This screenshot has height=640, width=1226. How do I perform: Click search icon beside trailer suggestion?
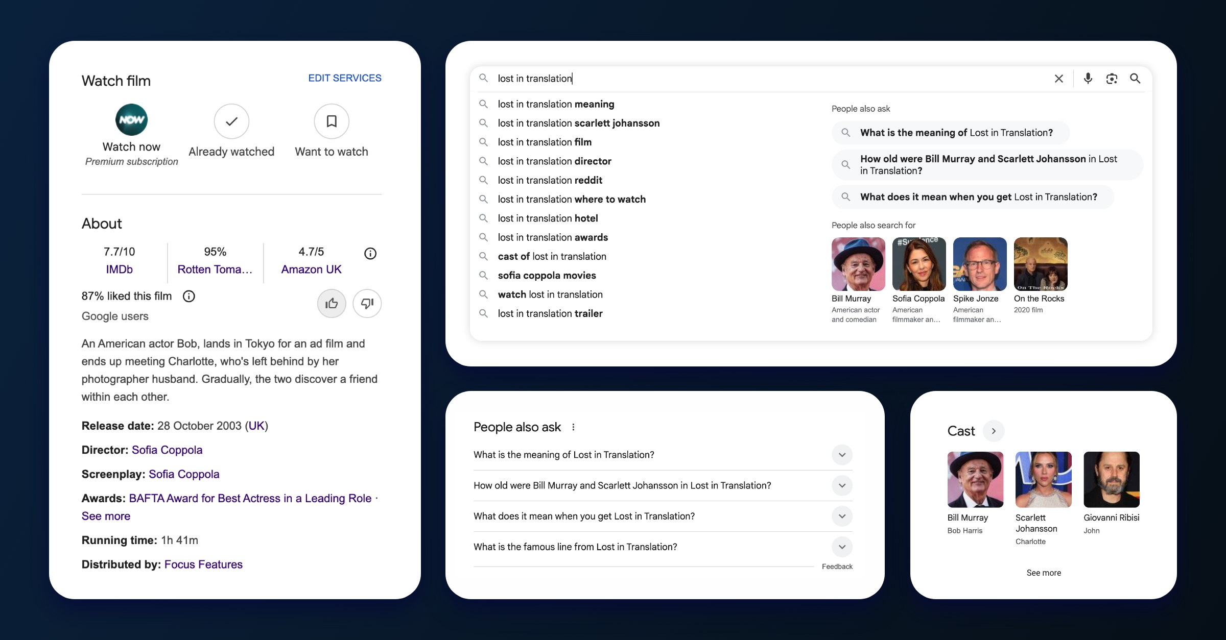click(483, 313)
